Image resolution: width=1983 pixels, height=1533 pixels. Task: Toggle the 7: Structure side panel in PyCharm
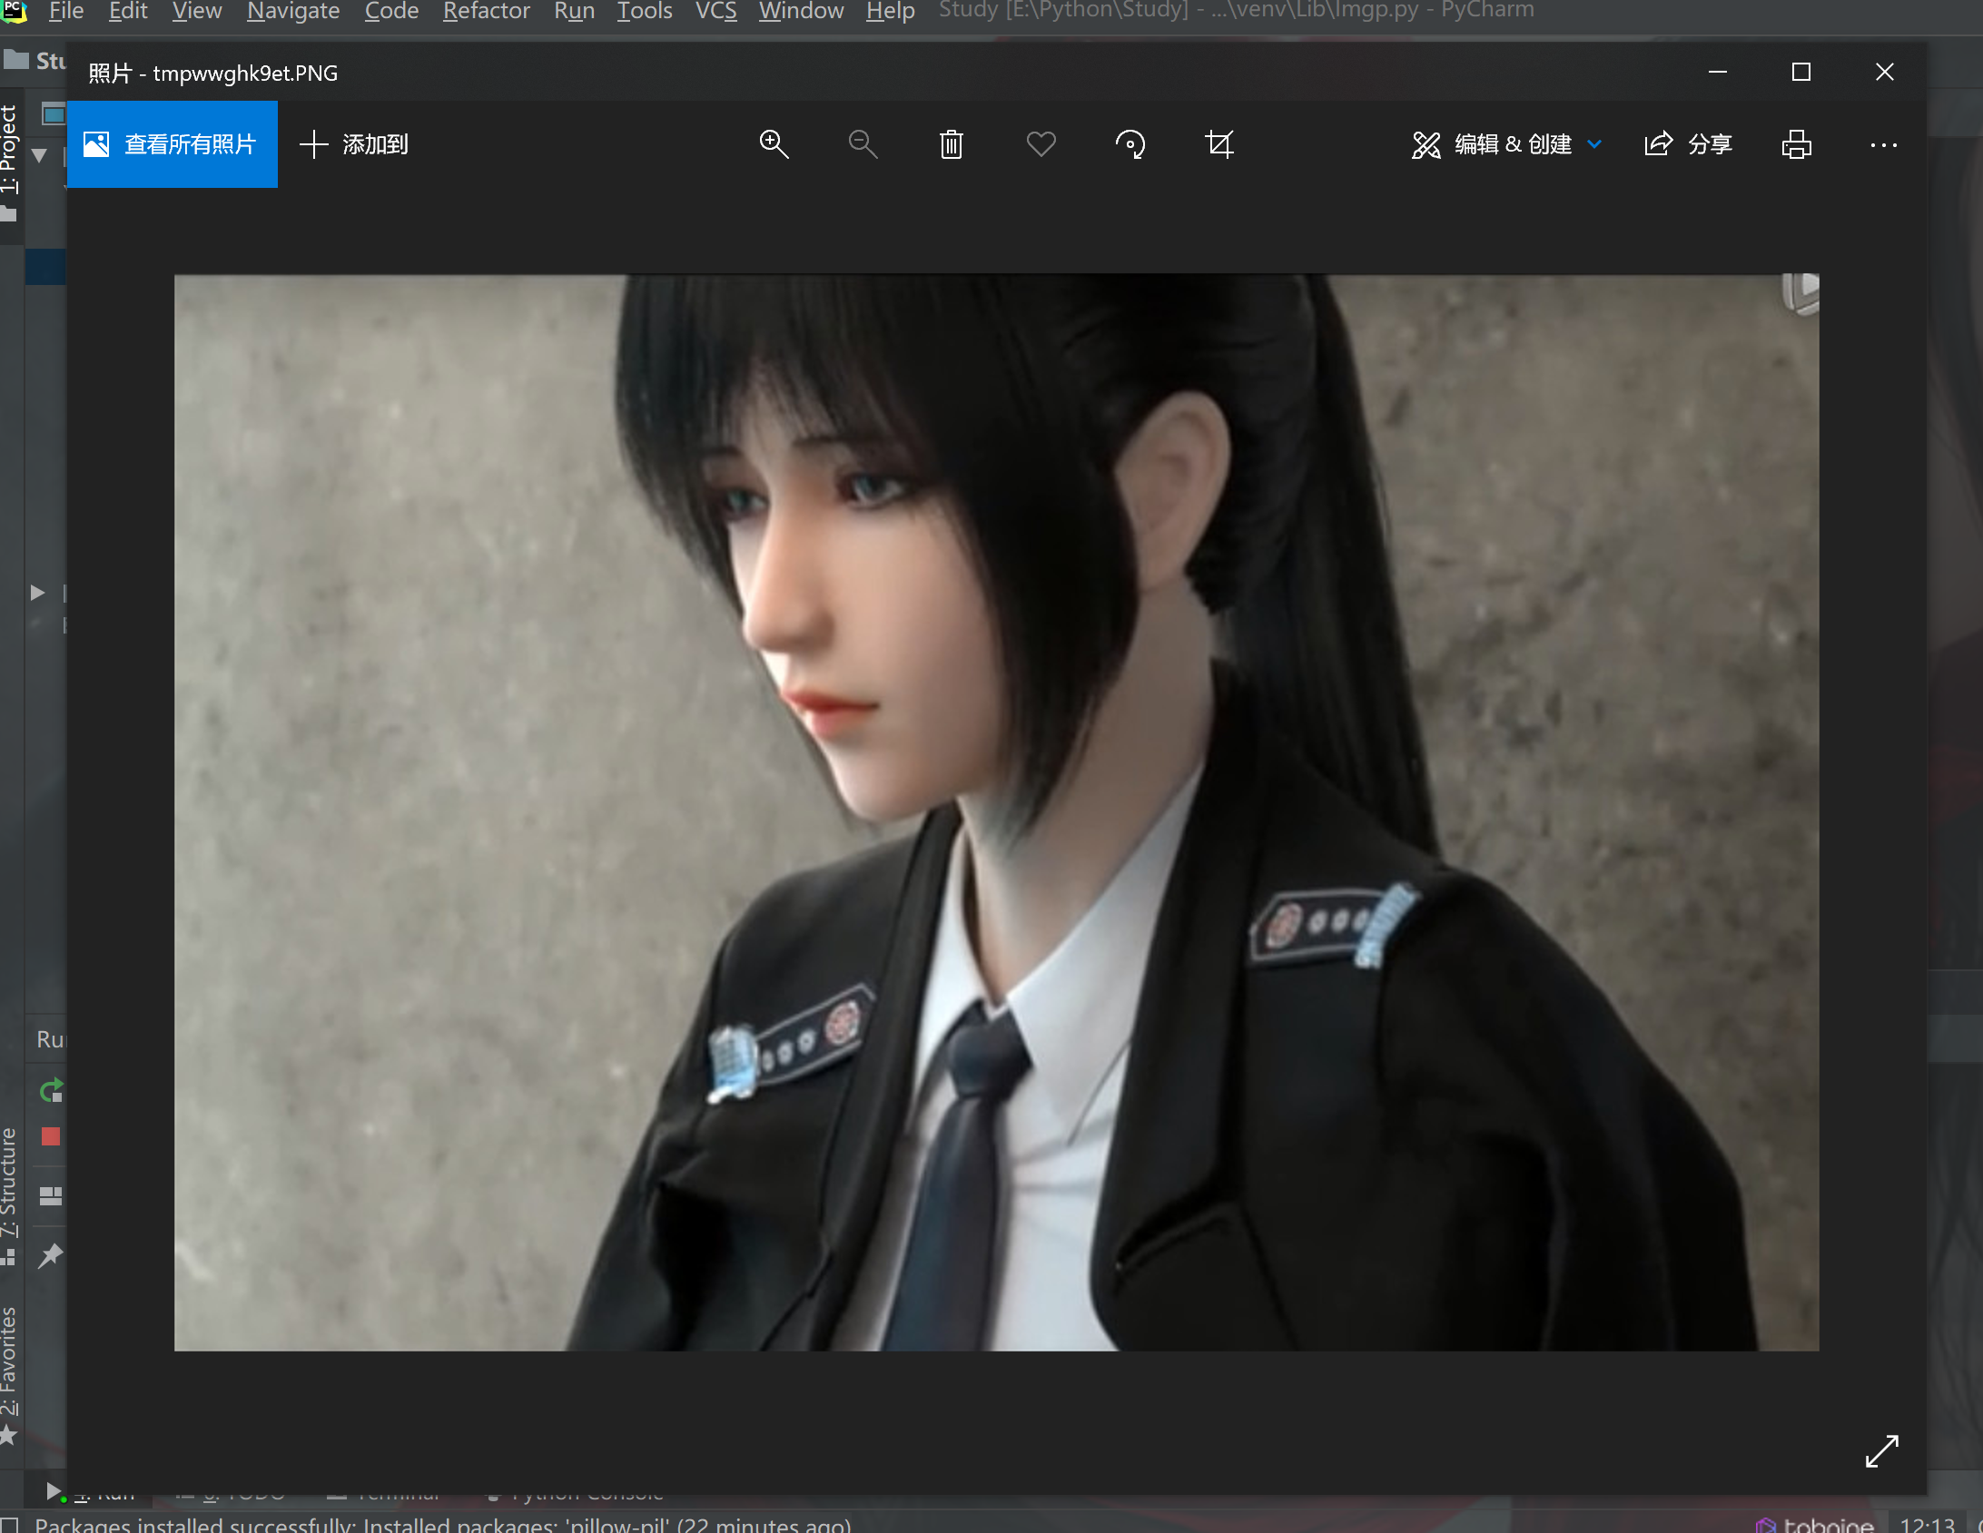[x=9, y=1194]
